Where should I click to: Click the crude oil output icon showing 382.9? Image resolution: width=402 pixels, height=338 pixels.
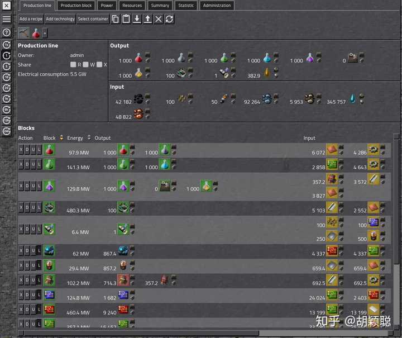click(267, 73)
